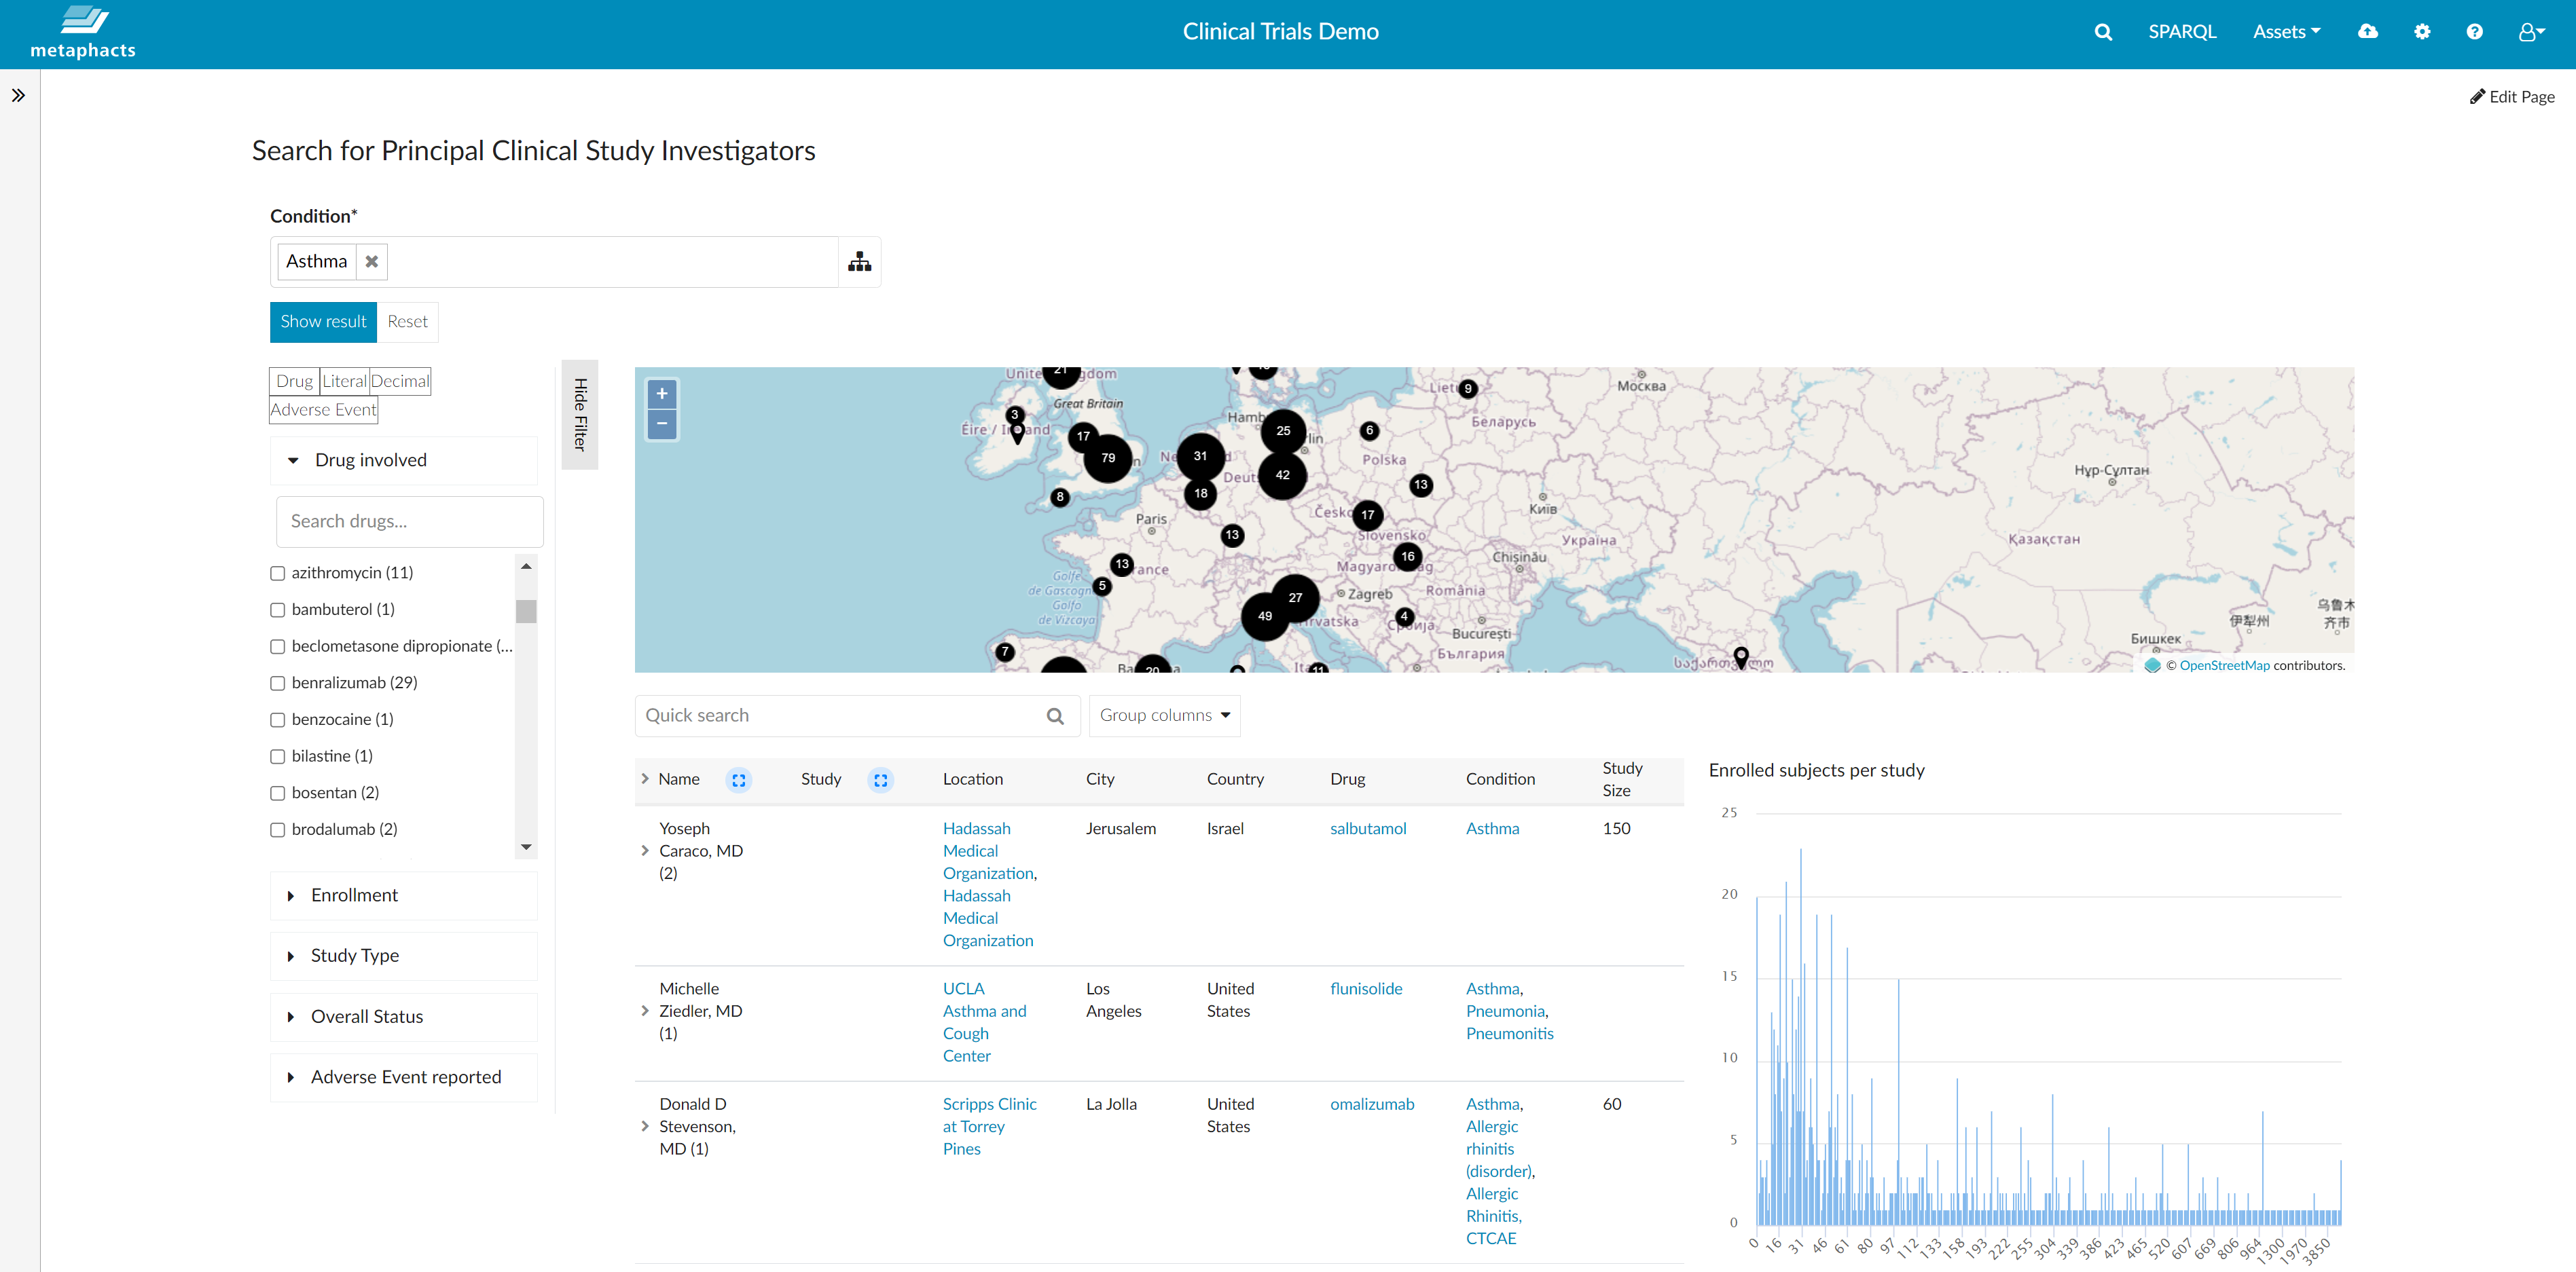This screenshot has height=1272, width=2576.
Task: Open the SPARQL menu item
Action: (2182, 32)
